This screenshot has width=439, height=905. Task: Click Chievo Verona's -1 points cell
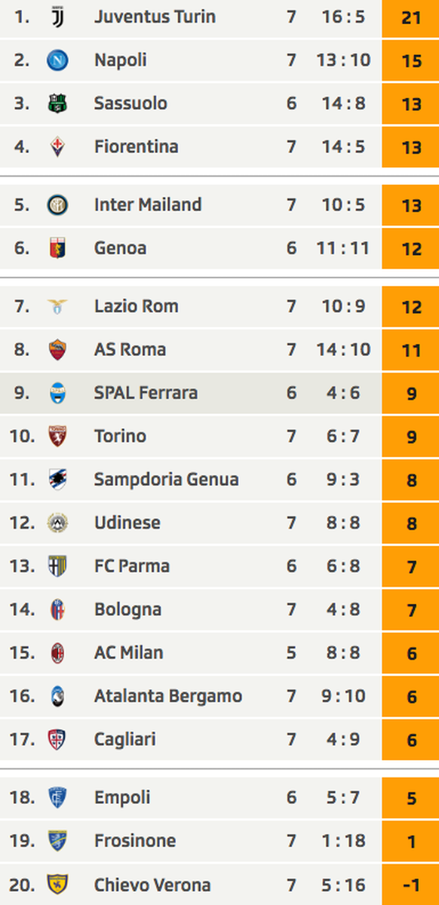click(410, 885)
